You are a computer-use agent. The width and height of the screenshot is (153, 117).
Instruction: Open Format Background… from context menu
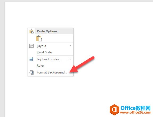52,72
